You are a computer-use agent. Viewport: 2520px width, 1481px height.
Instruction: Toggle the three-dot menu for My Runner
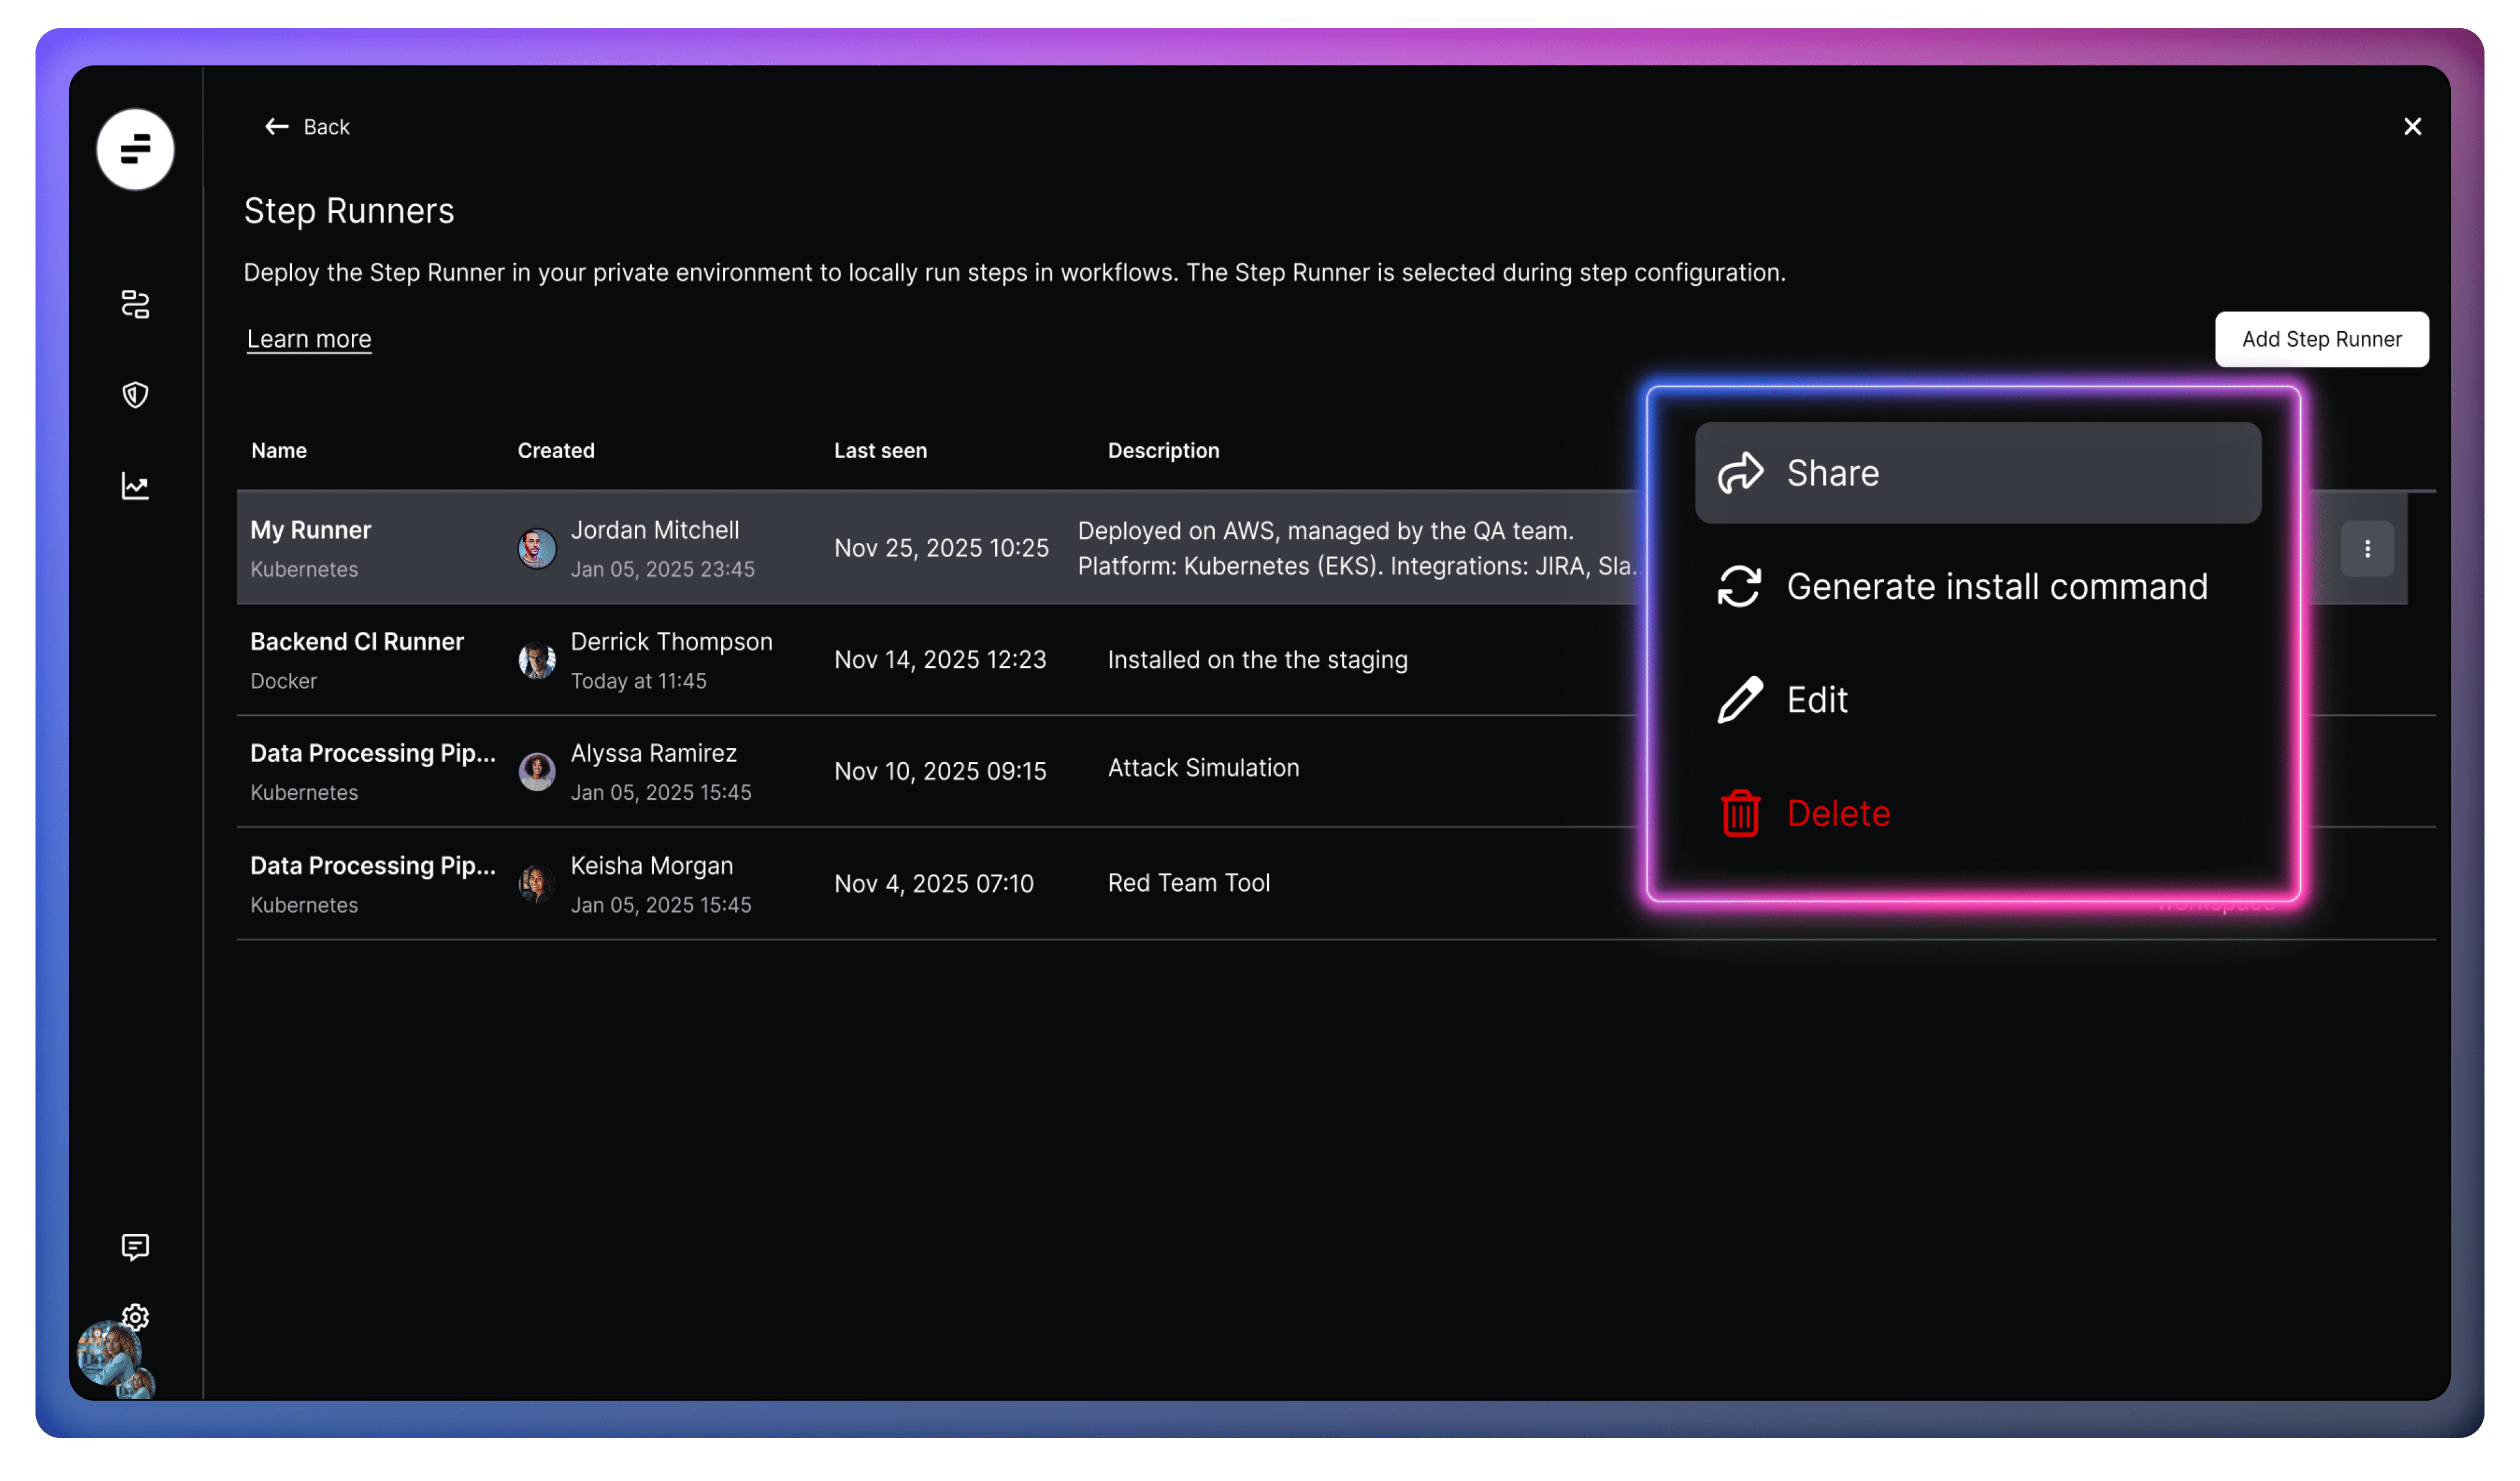coord(2366,548)
